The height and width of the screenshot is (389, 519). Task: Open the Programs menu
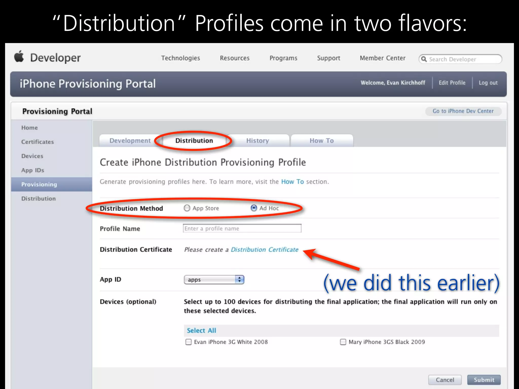point(283,58)
